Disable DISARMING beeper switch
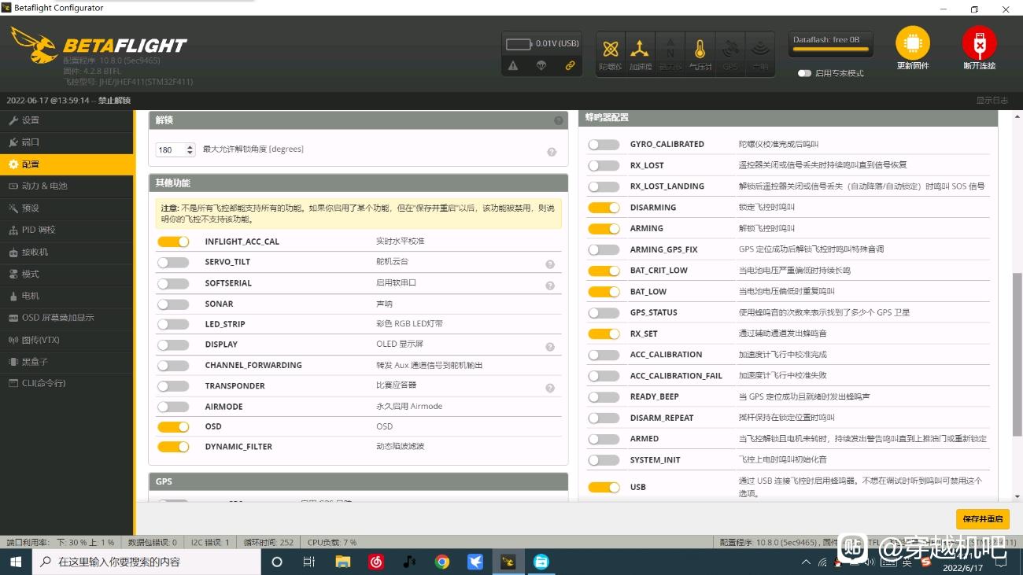 coord(604,208)
